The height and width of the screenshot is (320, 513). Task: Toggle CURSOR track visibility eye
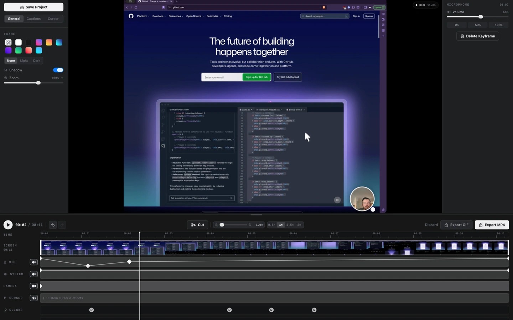tap(33, 298)
